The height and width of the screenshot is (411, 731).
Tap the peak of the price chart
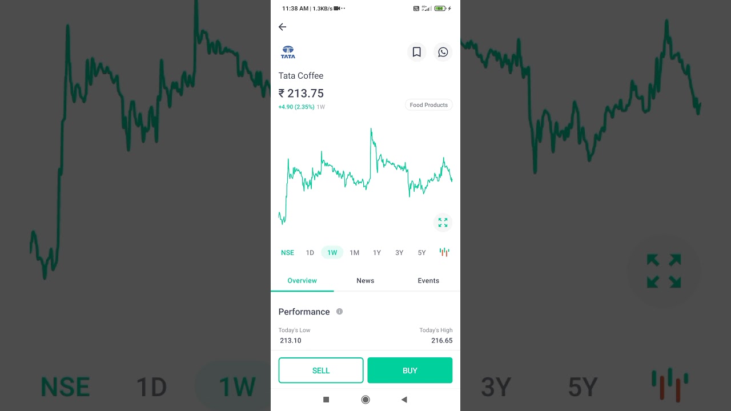(x=371, y=130)
